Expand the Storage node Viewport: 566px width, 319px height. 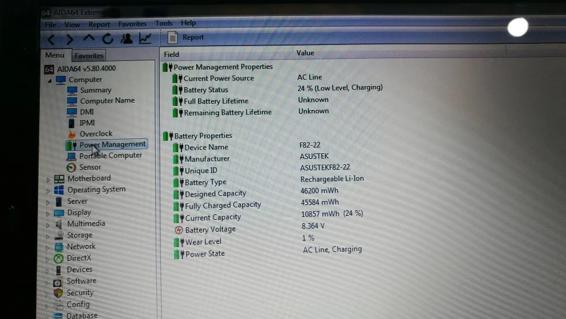47,236
